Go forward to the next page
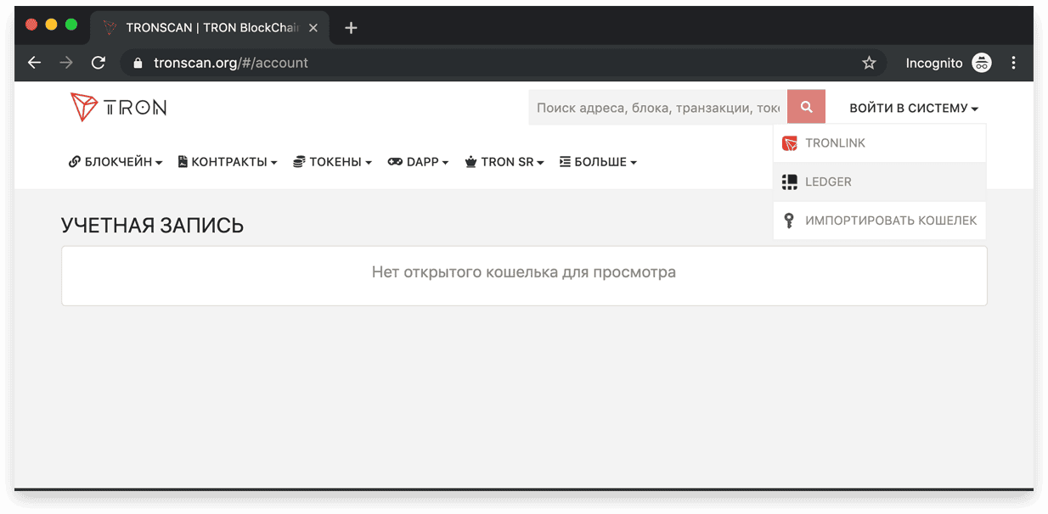 click(66, 63)
